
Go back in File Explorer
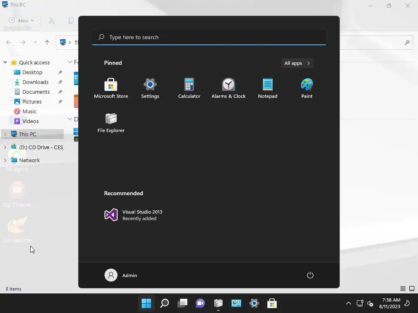(x=9, y=42)
